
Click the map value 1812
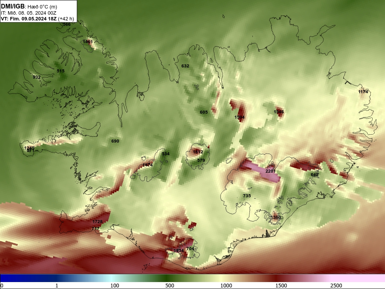[x=198, y=152]
